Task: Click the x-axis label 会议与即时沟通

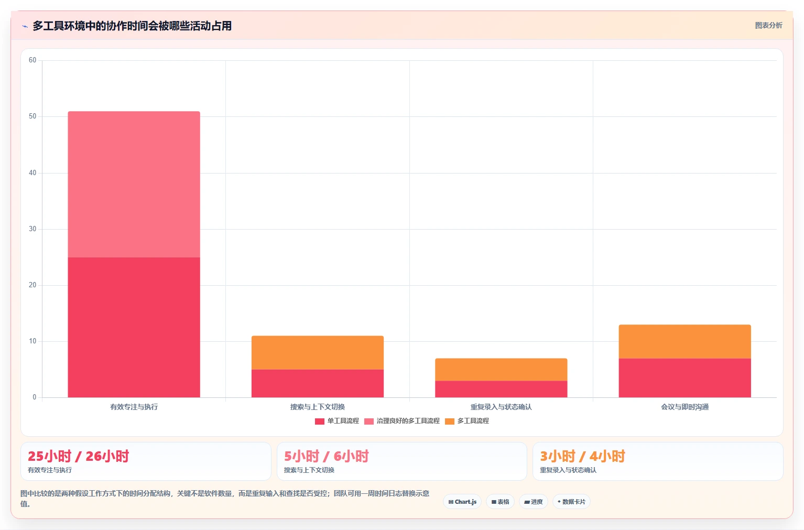Action: 685,407
